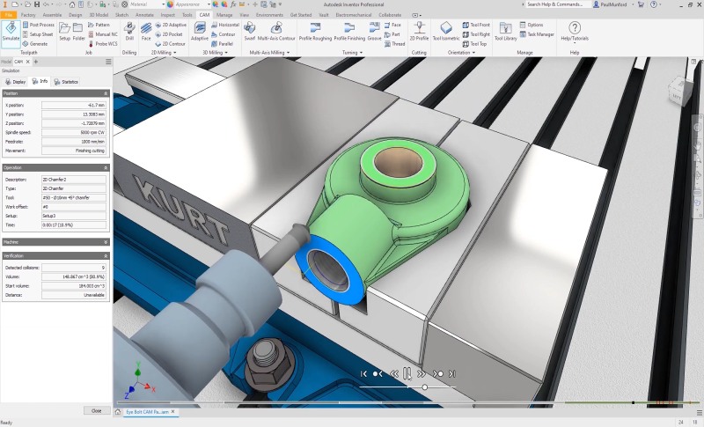
Task: Open the Task Manager
Action: coord(537,34)
